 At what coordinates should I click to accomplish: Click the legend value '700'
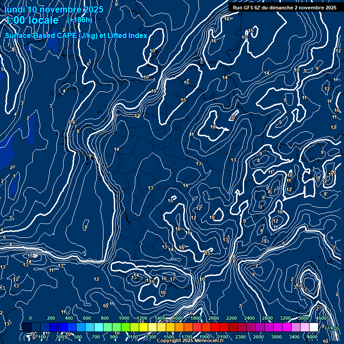pyautogui.click(x=96, y=337)
